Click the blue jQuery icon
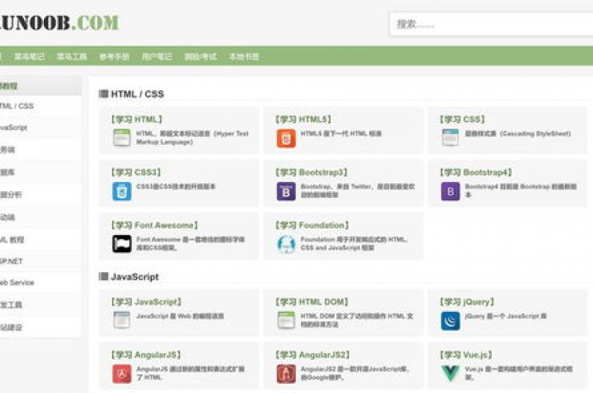 [450, 321]
